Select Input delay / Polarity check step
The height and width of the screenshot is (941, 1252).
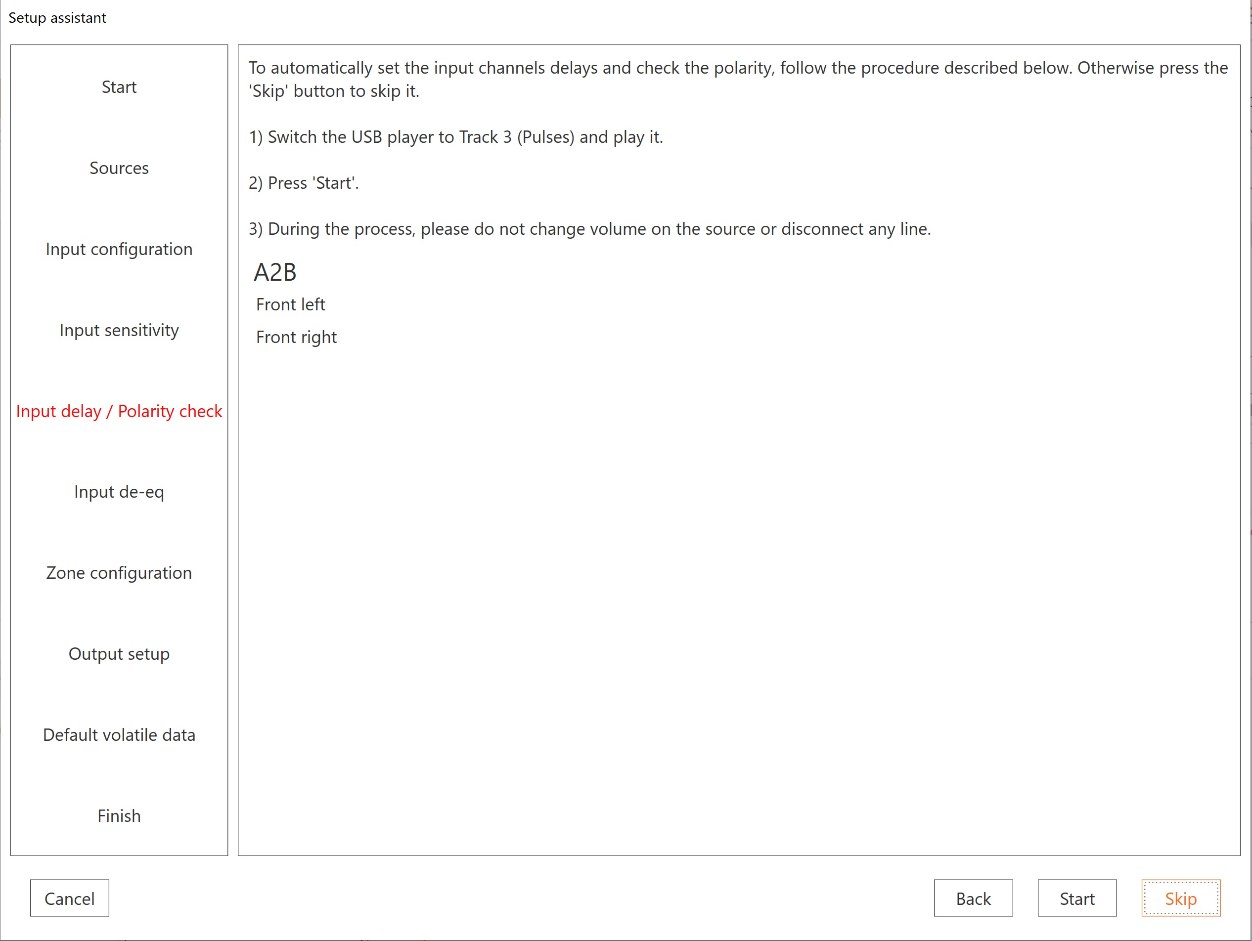tap(119, 411)
